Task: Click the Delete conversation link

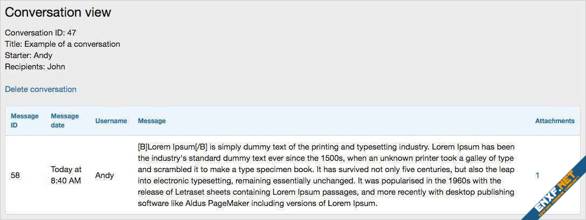Action: click(40, 89)
